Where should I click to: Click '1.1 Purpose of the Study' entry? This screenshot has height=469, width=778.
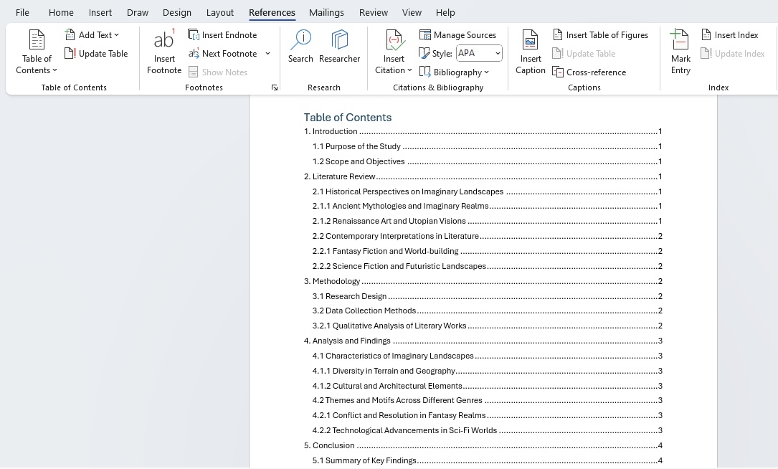point(488,146)
